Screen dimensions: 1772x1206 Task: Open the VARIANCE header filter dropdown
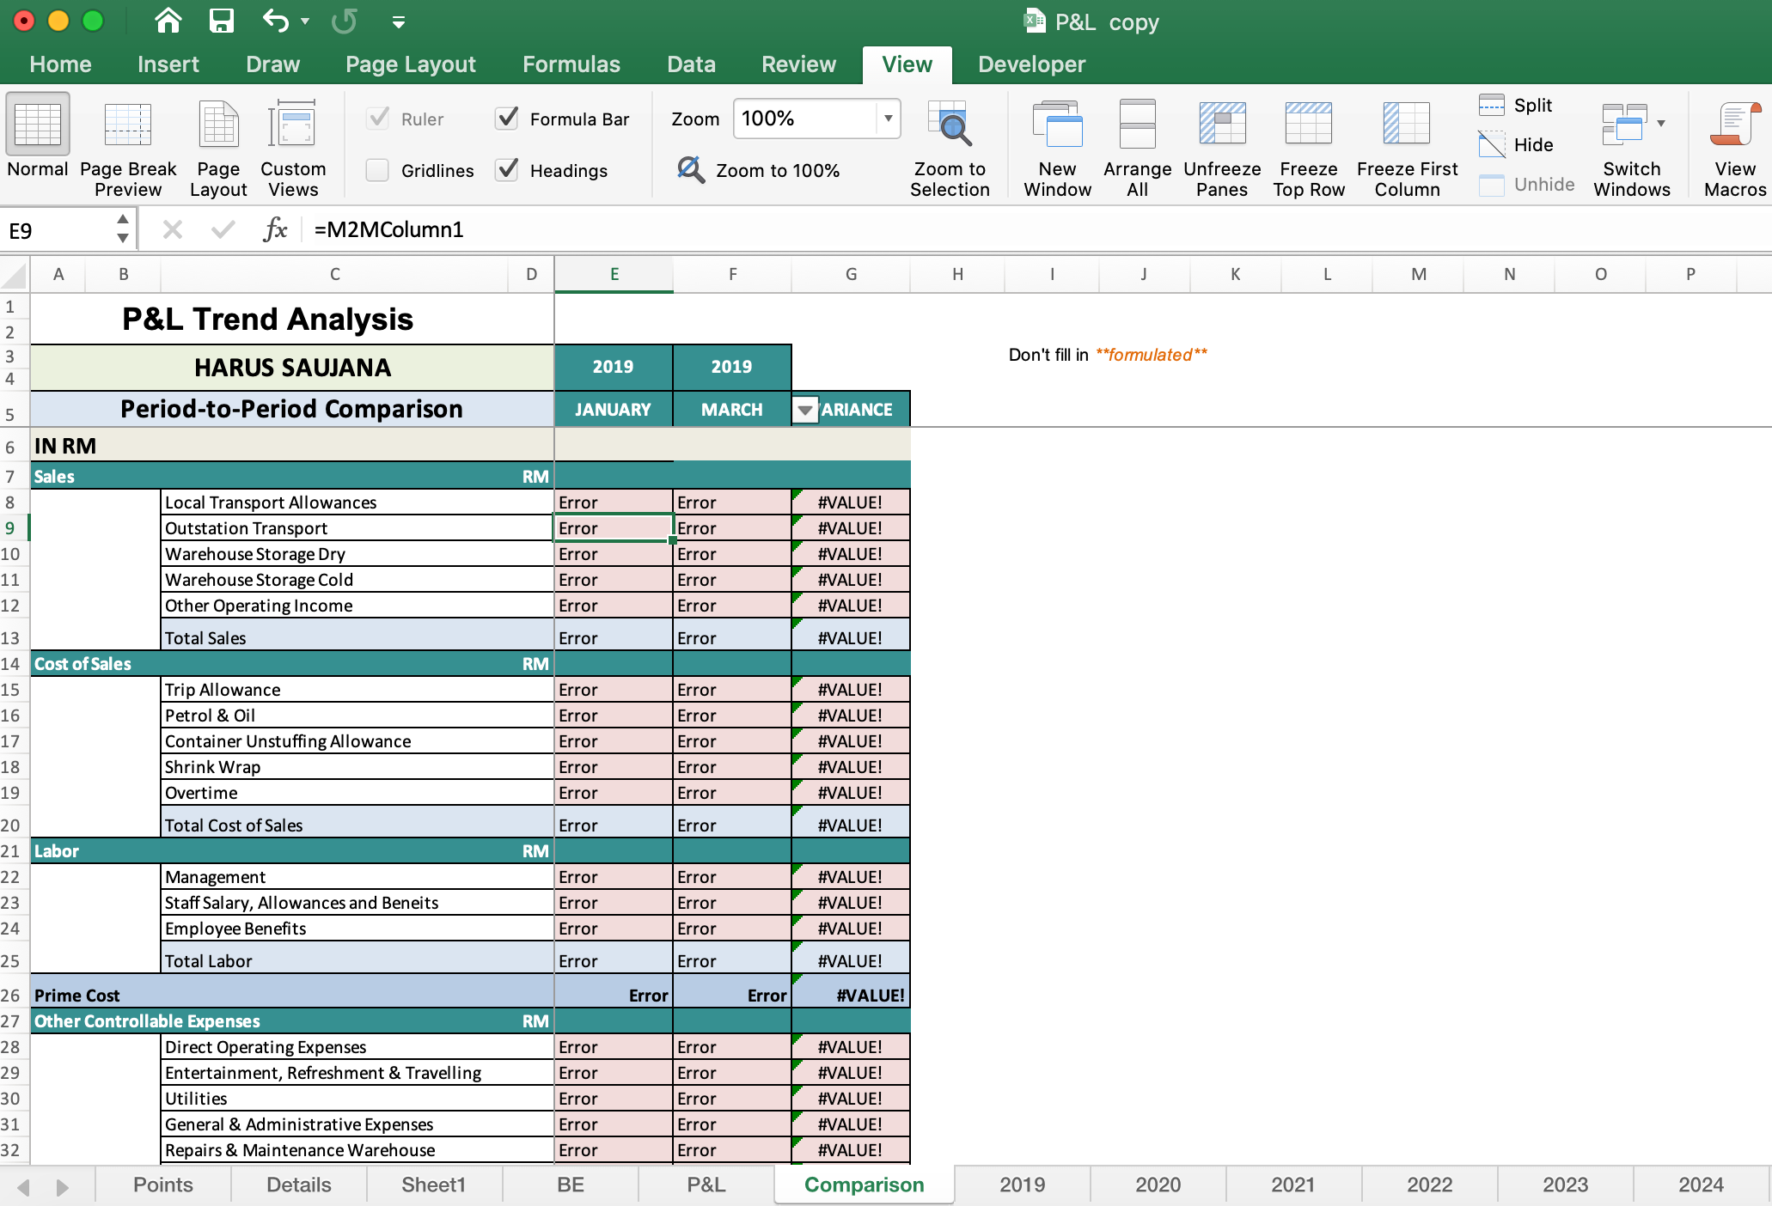(x=805, y=411)
